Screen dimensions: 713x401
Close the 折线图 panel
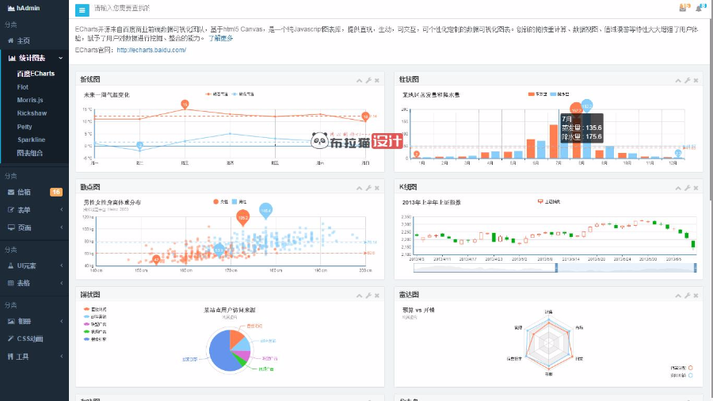(377, 81)
